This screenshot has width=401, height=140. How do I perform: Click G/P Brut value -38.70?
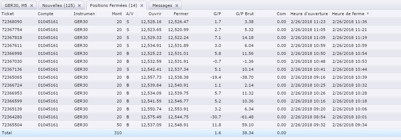(247, 77)
